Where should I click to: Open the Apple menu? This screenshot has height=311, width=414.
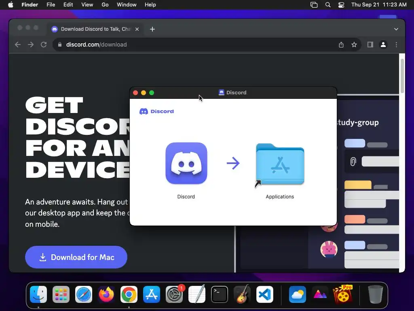point(11,5)
